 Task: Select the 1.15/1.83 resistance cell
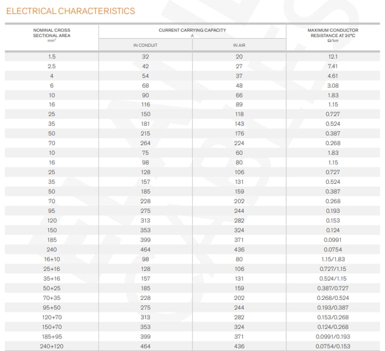click(x=332, y=259)
